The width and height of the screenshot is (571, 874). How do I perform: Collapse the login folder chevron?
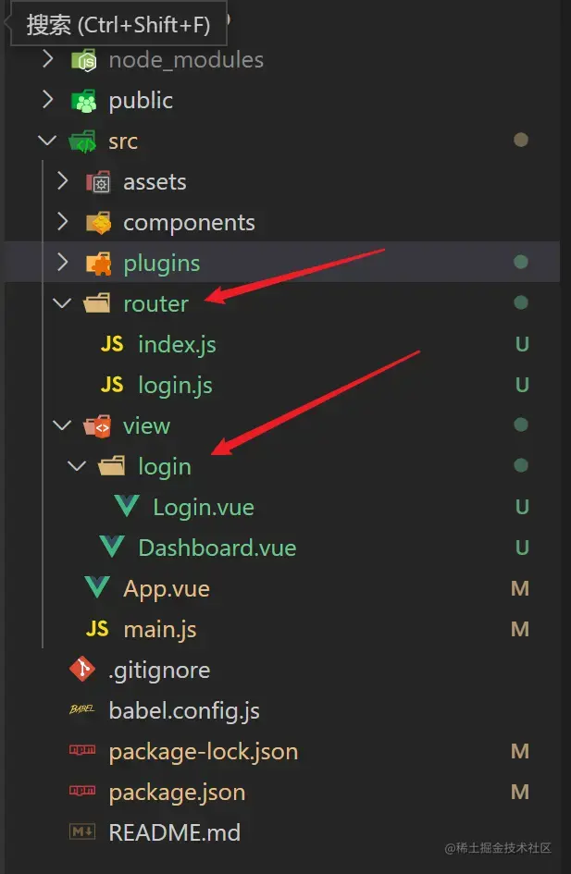coord(77,466)
